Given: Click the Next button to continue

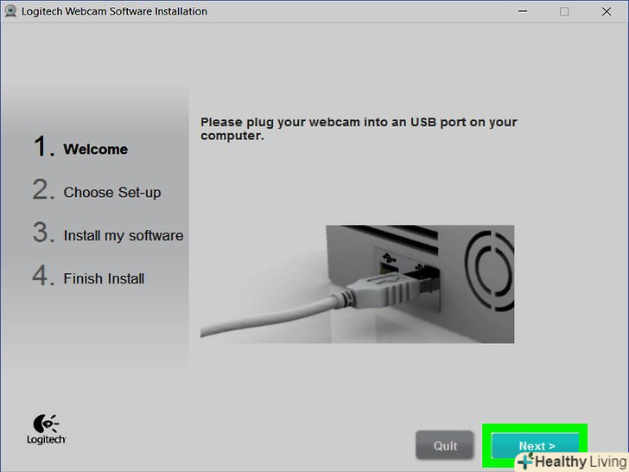Looking at the screenshot, I should pos(535,445).
